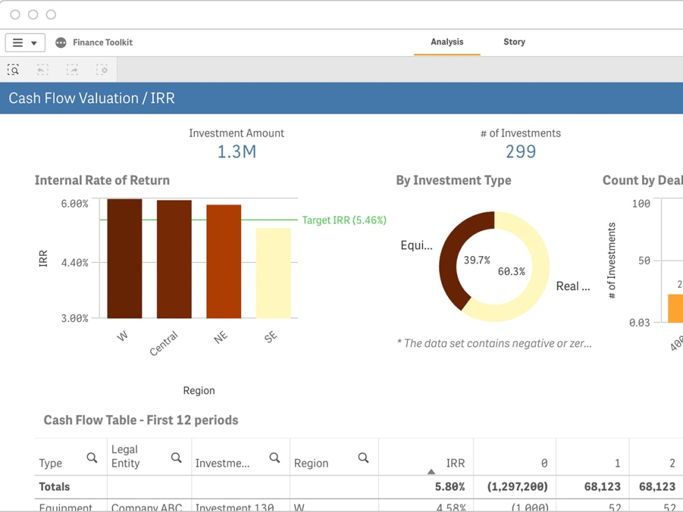Viewport: 683px width, 512px height.
Task: Click the Totals value (1,297,200)
Action: click(518, 487)
